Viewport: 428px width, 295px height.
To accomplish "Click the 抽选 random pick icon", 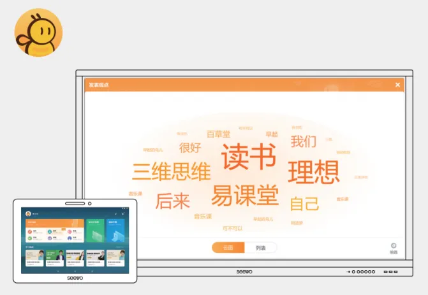I will pos(394,248).
